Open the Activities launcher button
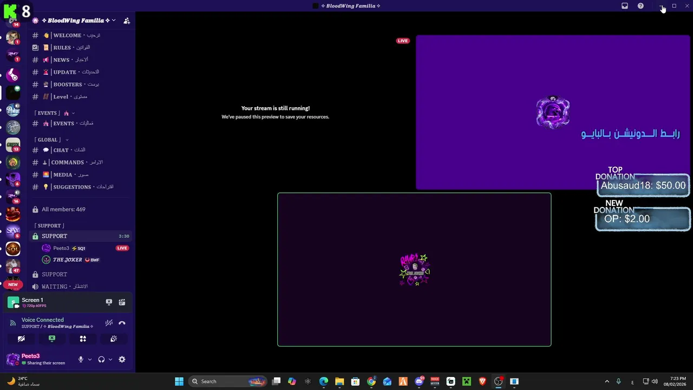The width and height of the screenshot is (693, 390). pyautogui.click(x=83, y=339)
